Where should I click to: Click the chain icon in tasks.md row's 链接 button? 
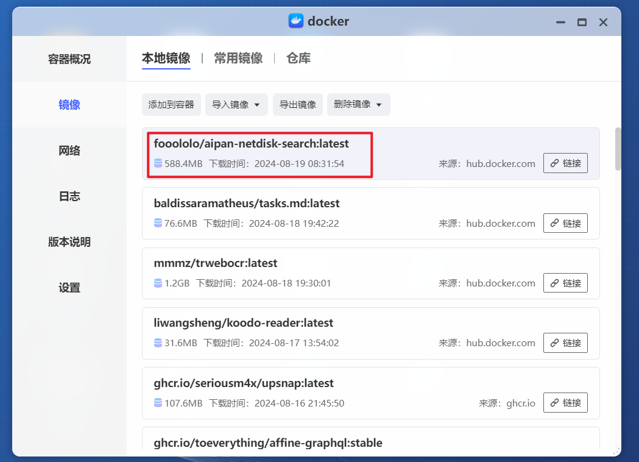tap(553, 223)
